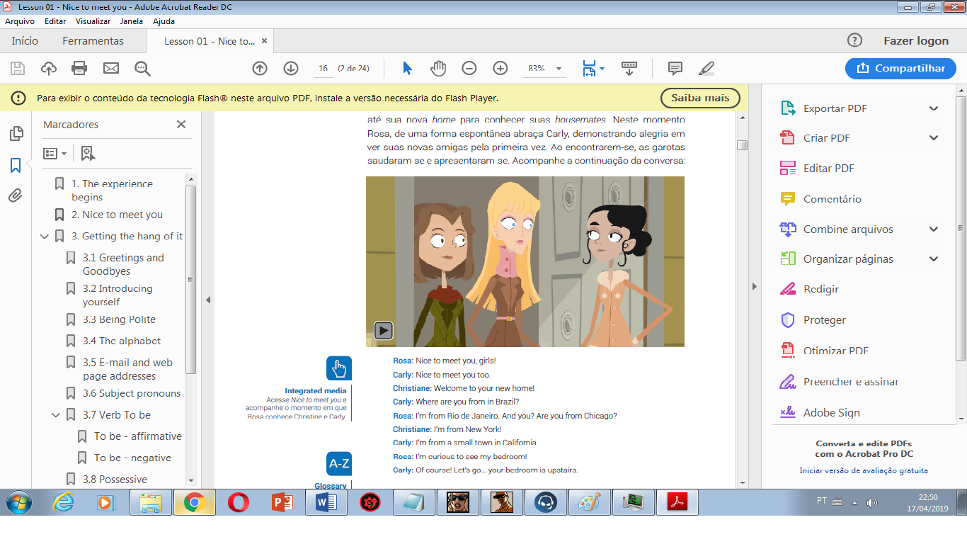The width and height of the screenshot is (967, 544).
Task: Open the Attachments paperclip panel
Action: tap(16, 195)
